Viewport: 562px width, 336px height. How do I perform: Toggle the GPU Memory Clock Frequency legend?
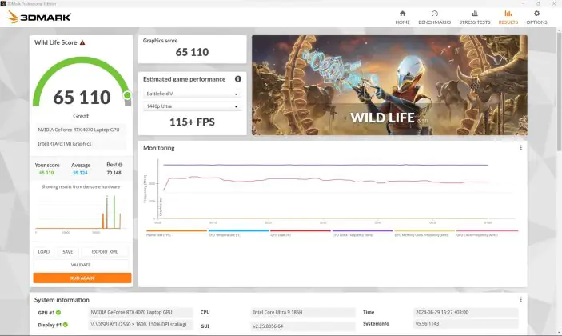coord(424,233)
